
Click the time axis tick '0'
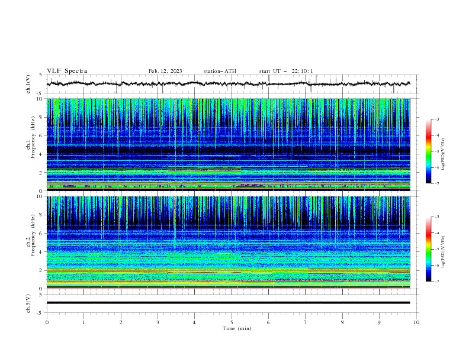(47, 322)
